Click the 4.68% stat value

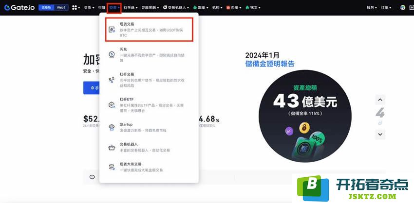209,119
